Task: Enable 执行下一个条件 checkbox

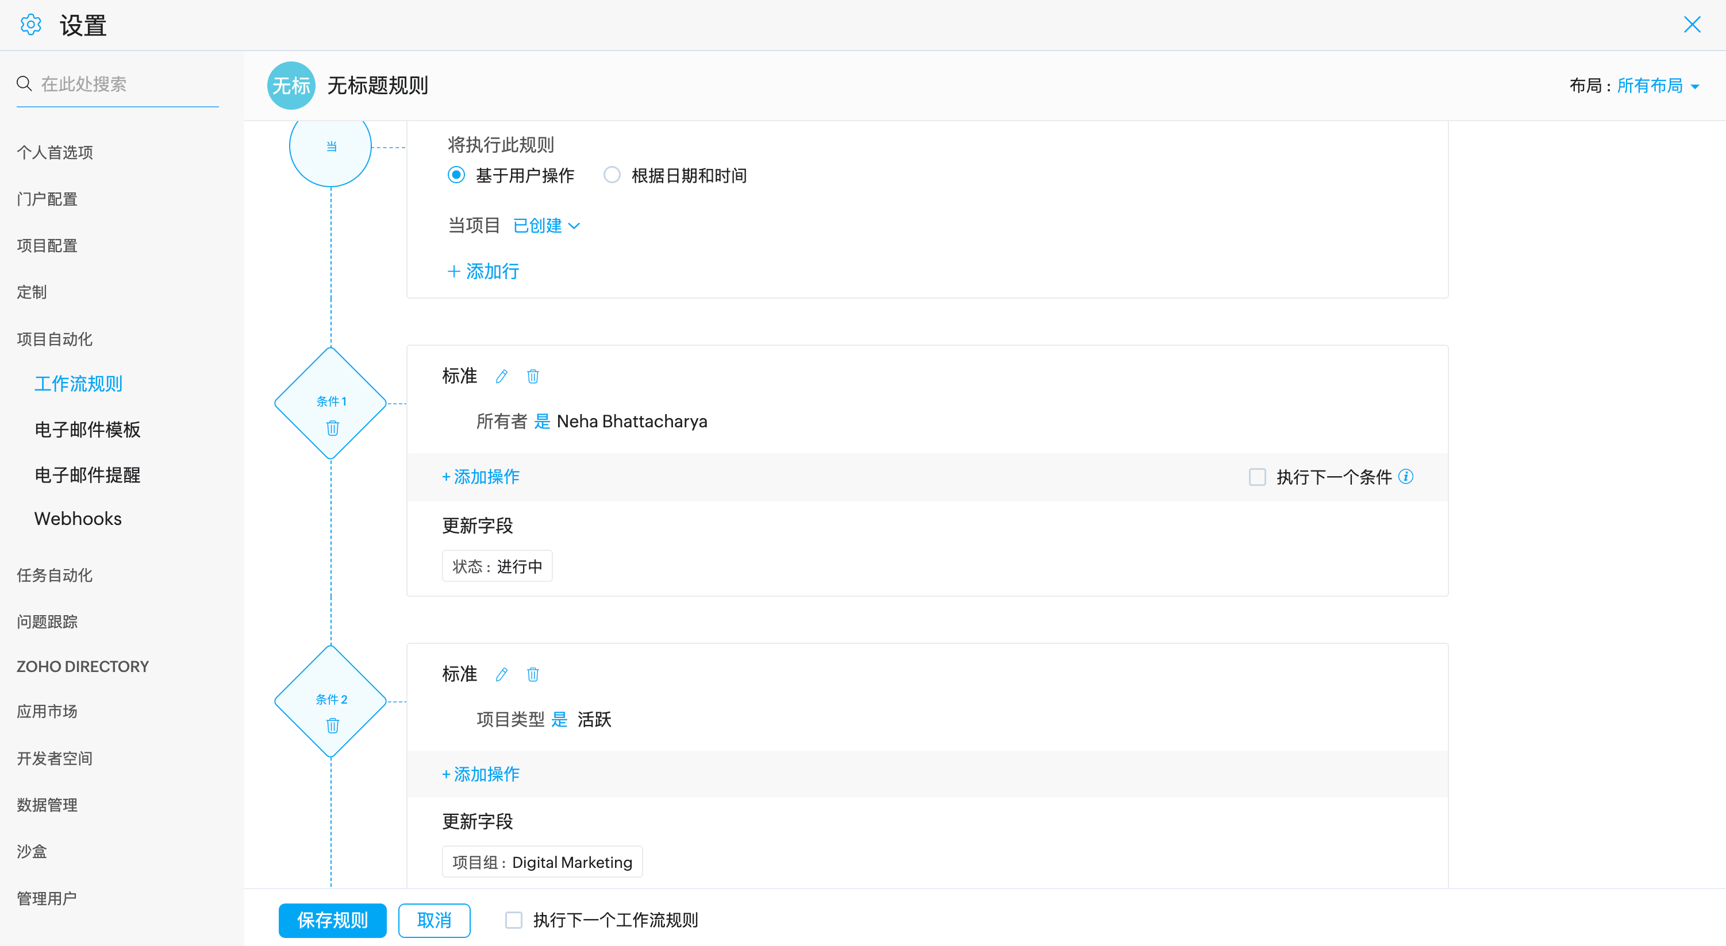Action: [1257, 477]
